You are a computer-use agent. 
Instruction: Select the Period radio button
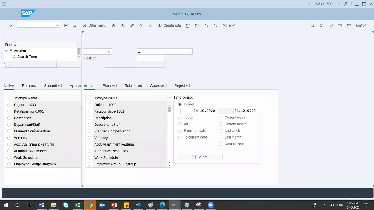click(x=180, y=104)
